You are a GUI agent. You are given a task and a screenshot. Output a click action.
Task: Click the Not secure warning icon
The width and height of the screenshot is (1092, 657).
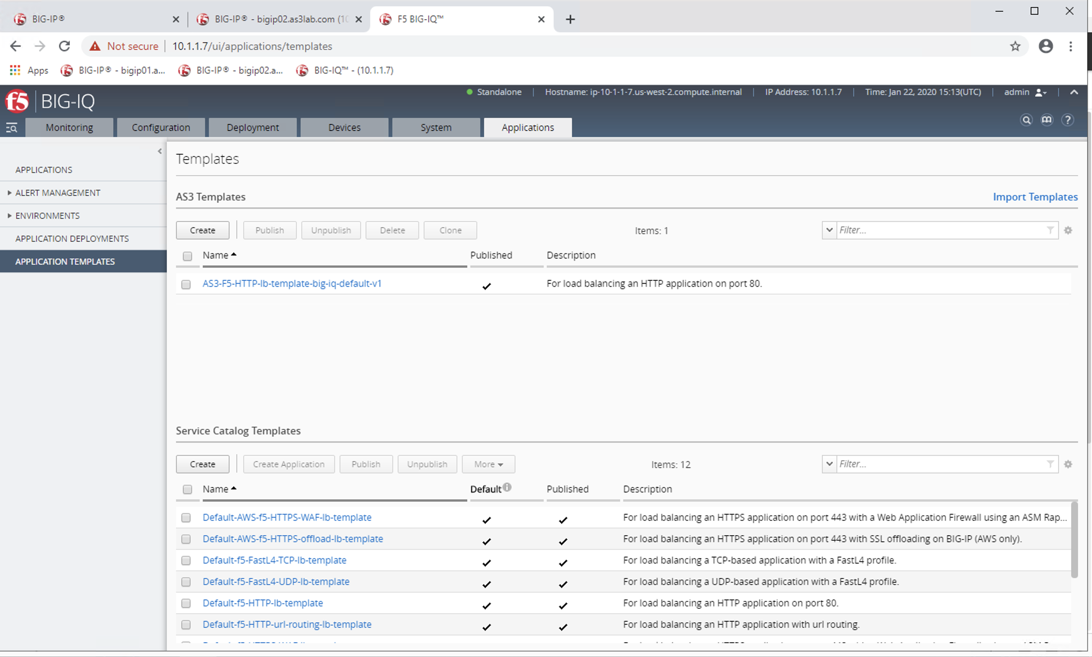pyautogui.click(x=95, y=46)
